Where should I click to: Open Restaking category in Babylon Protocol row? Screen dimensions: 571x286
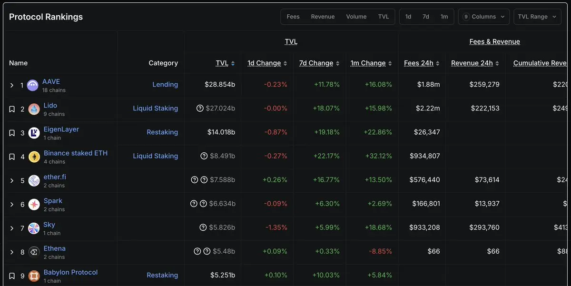click(x=162, y=275)
